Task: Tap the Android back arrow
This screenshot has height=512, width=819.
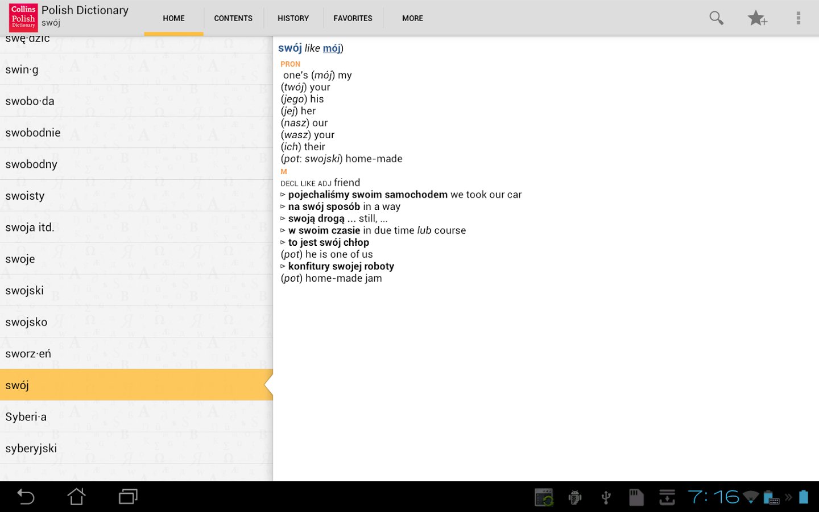Action: coord(26,497)
